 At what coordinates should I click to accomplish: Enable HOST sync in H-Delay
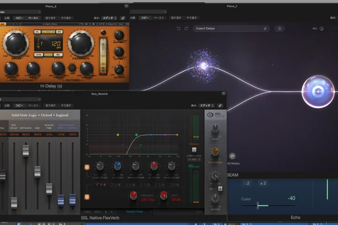point(48,55)
